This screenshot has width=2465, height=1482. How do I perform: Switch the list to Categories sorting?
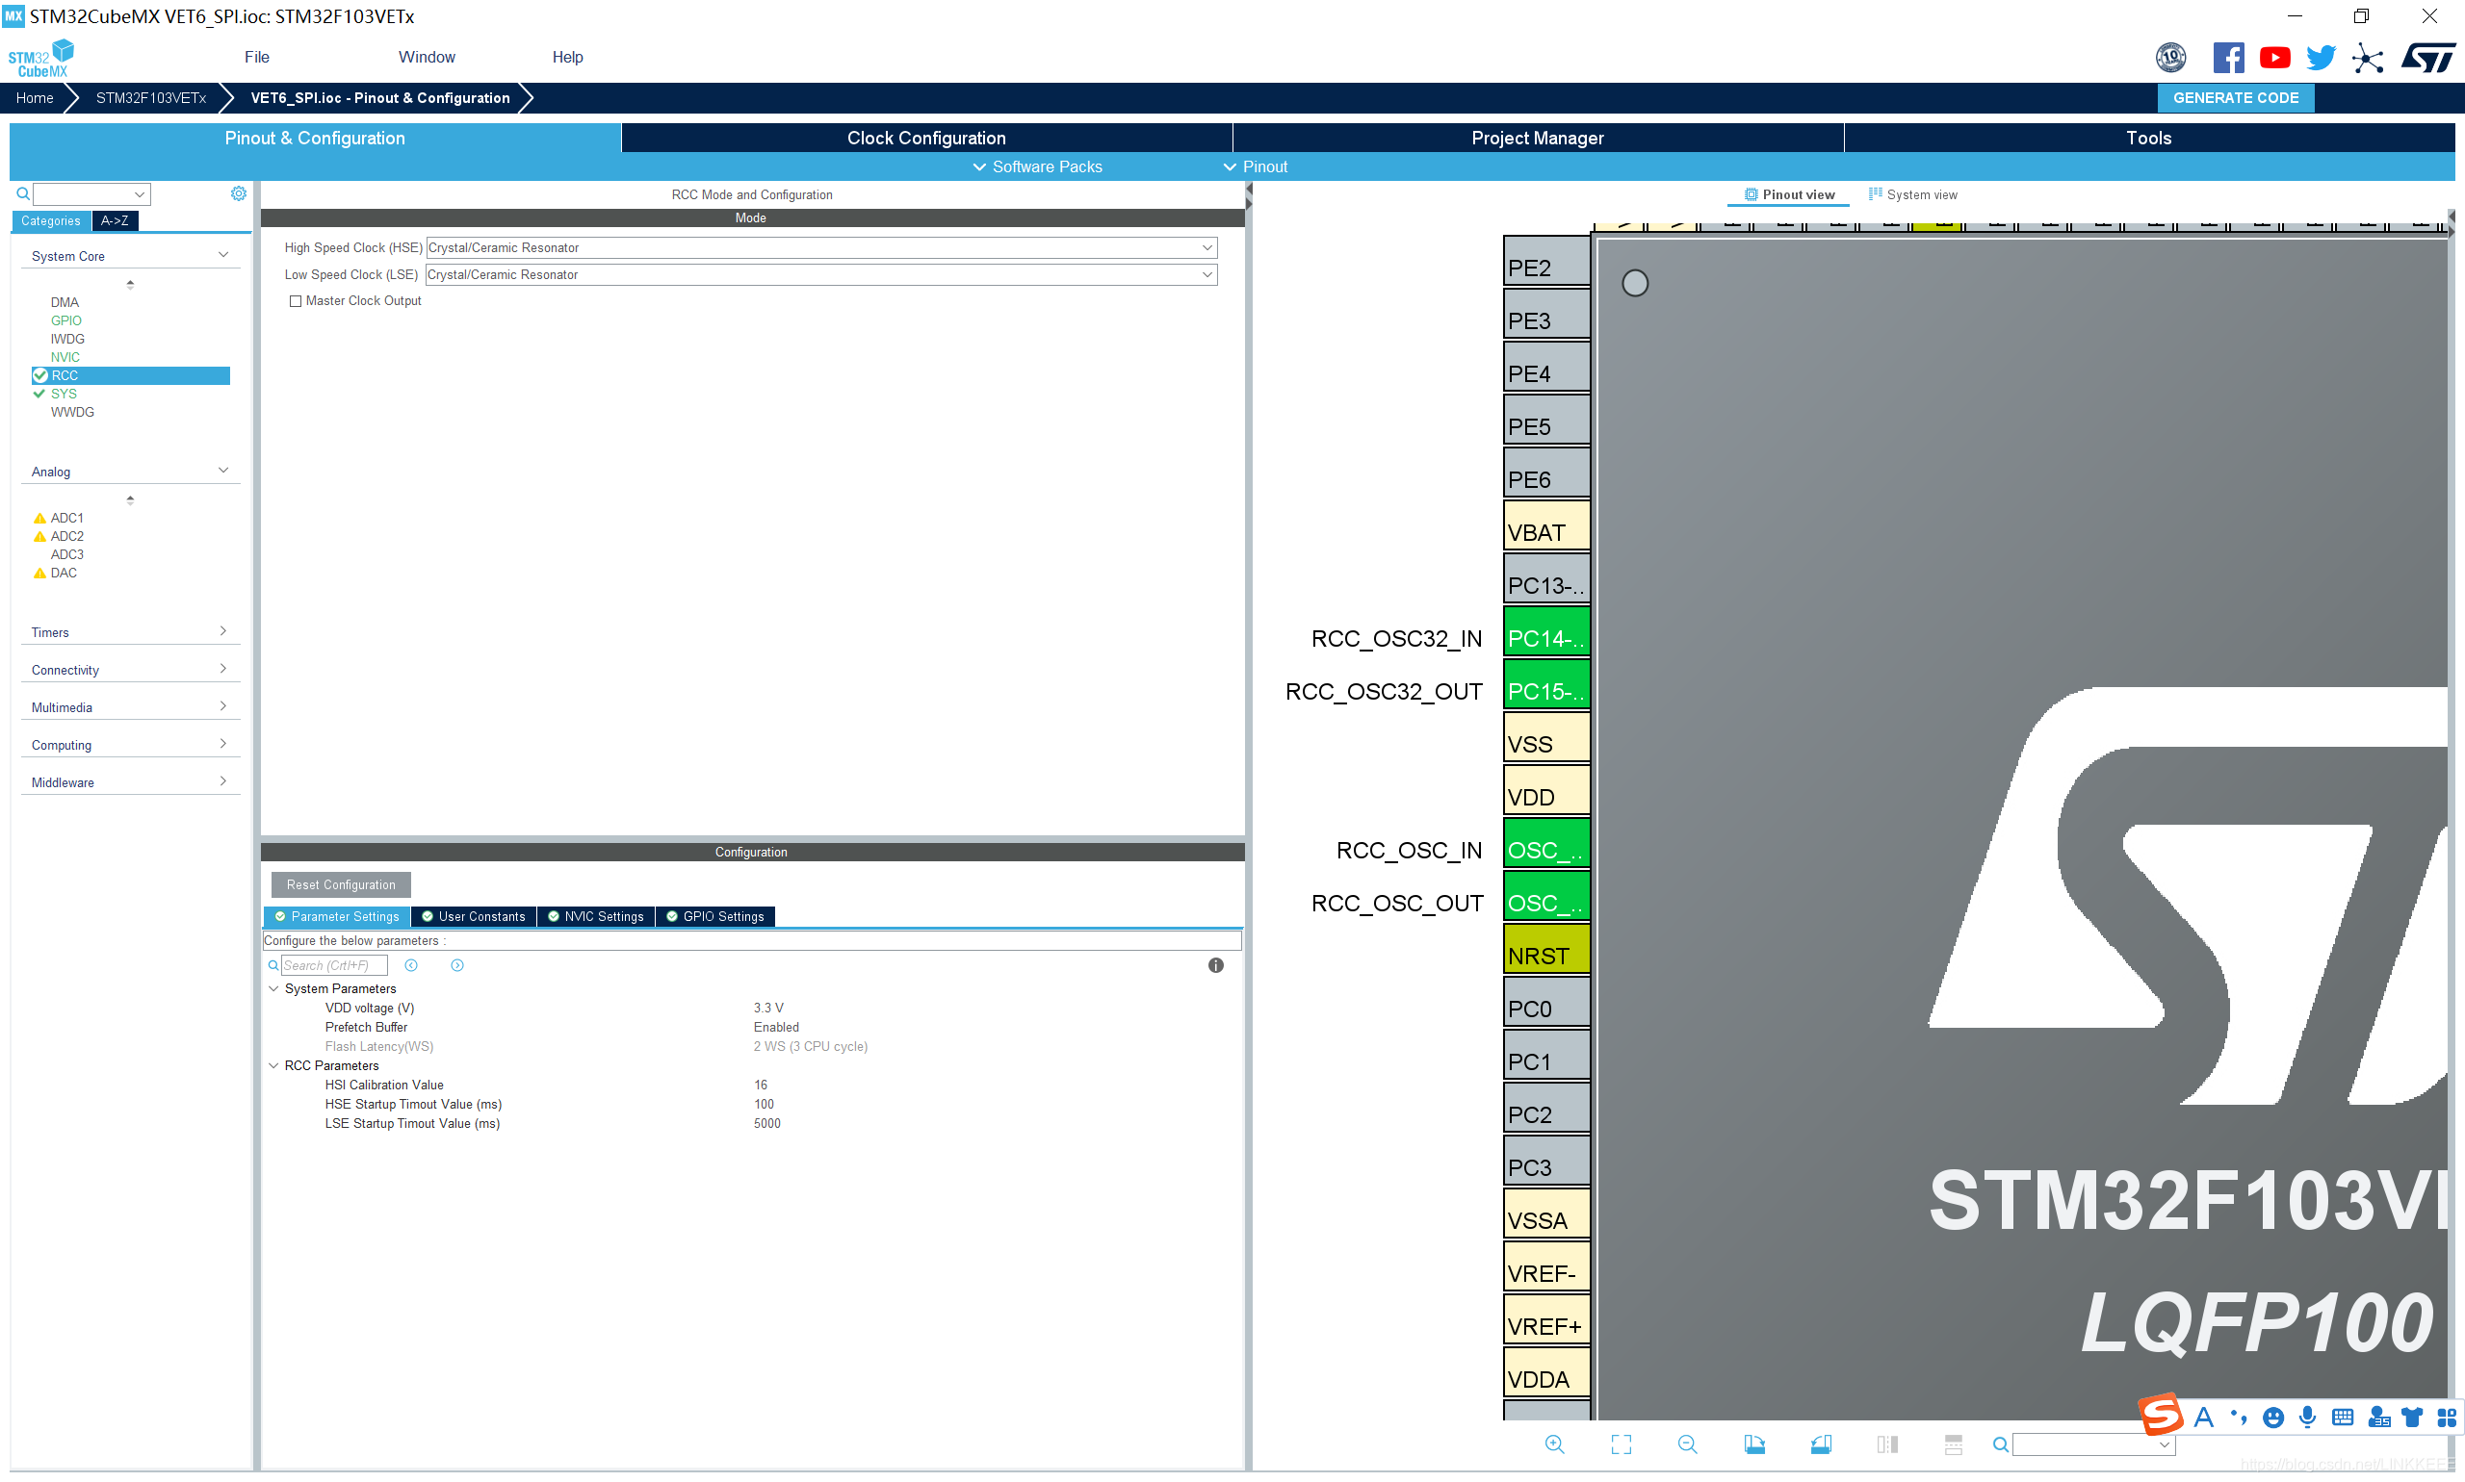(51, 220)
